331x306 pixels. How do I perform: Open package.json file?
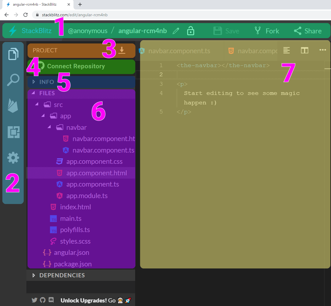click(x=68, y=264)
